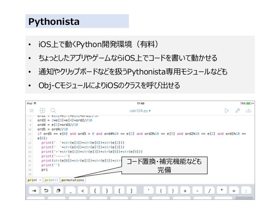Click the 17:49 clock in status bar
This screenshot has height=205, width=273.
(x=140, y=104)
